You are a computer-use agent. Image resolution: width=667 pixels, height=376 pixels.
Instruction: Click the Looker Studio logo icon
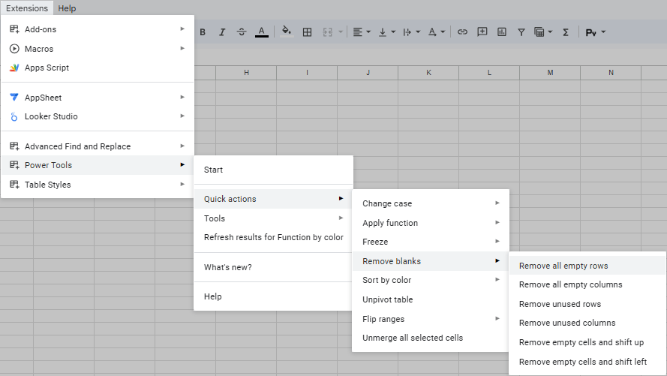14,116
